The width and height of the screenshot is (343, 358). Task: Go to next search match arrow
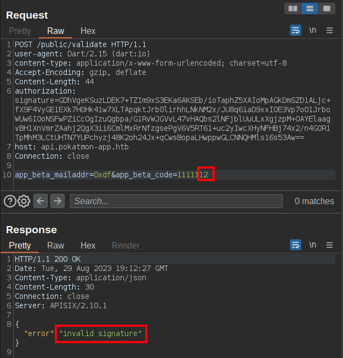click(58, 201)
